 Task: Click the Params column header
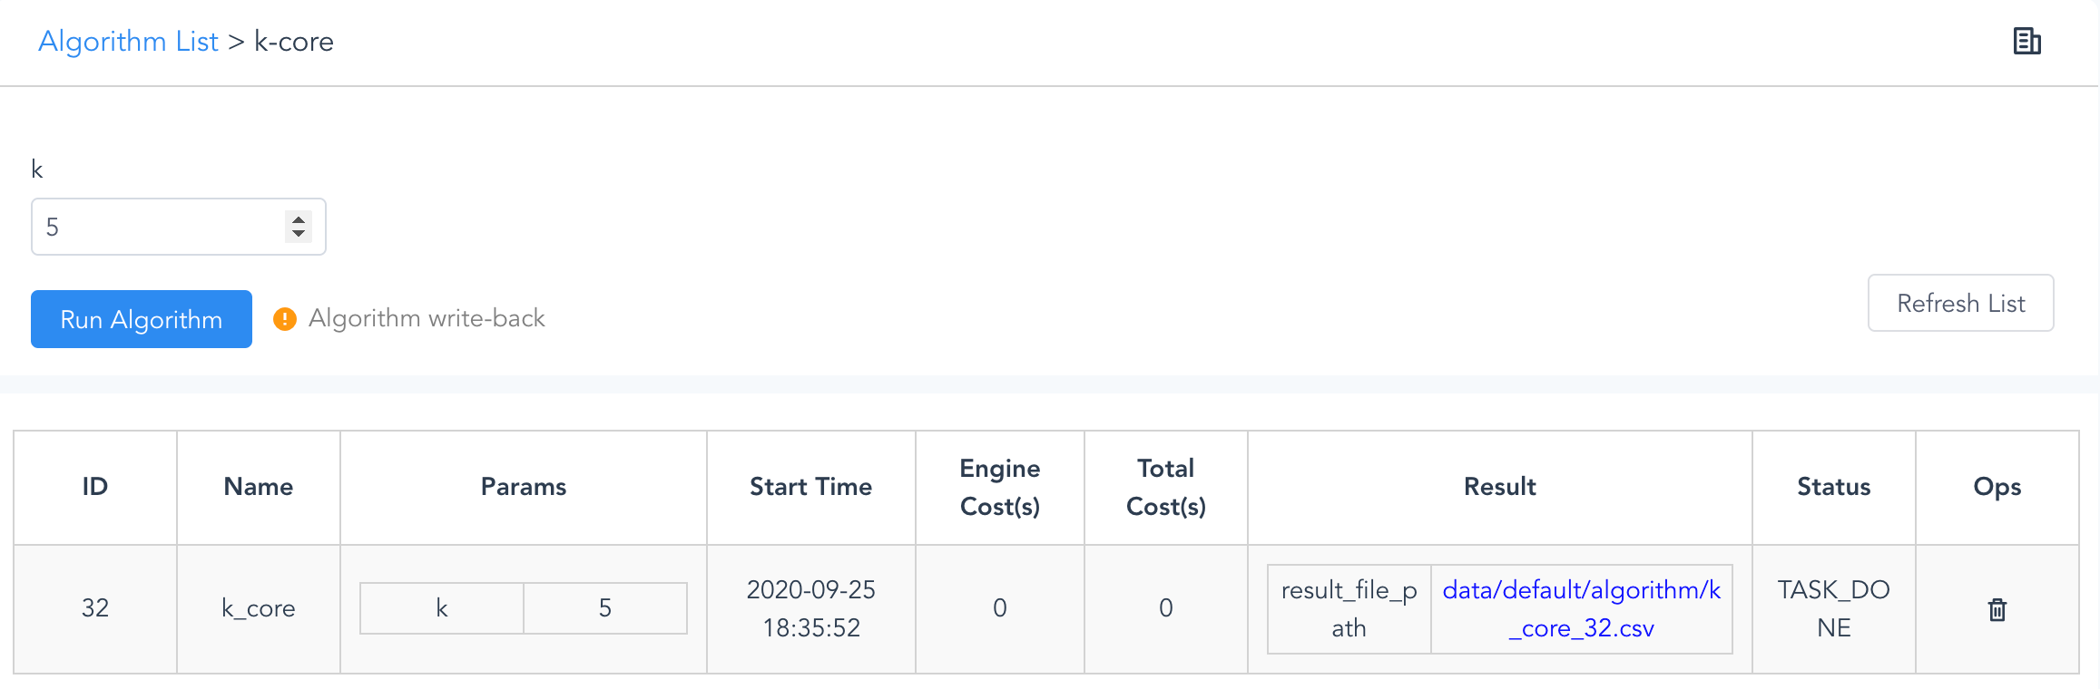524,487
